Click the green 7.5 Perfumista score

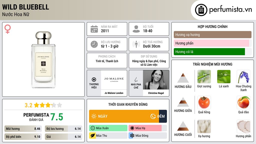coord(57,117)
